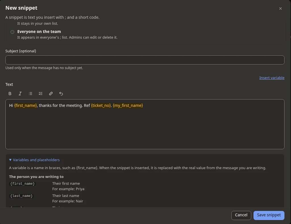Apply italic formatting with the I icon
The height and width of the screenshot is (224, 291).
20,94
